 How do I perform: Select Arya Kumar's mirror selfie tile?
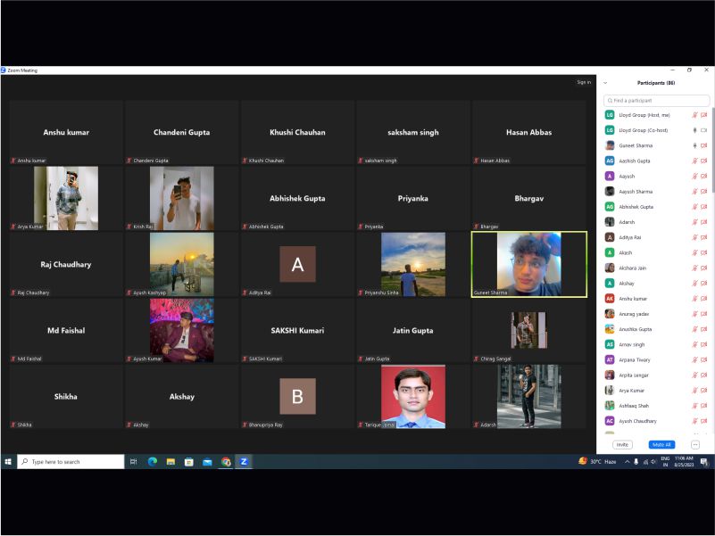(66, 198)
